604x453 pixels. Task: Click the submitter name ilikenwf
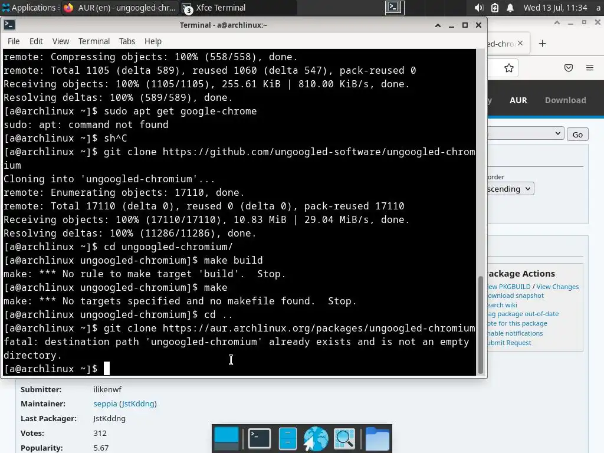107,389
